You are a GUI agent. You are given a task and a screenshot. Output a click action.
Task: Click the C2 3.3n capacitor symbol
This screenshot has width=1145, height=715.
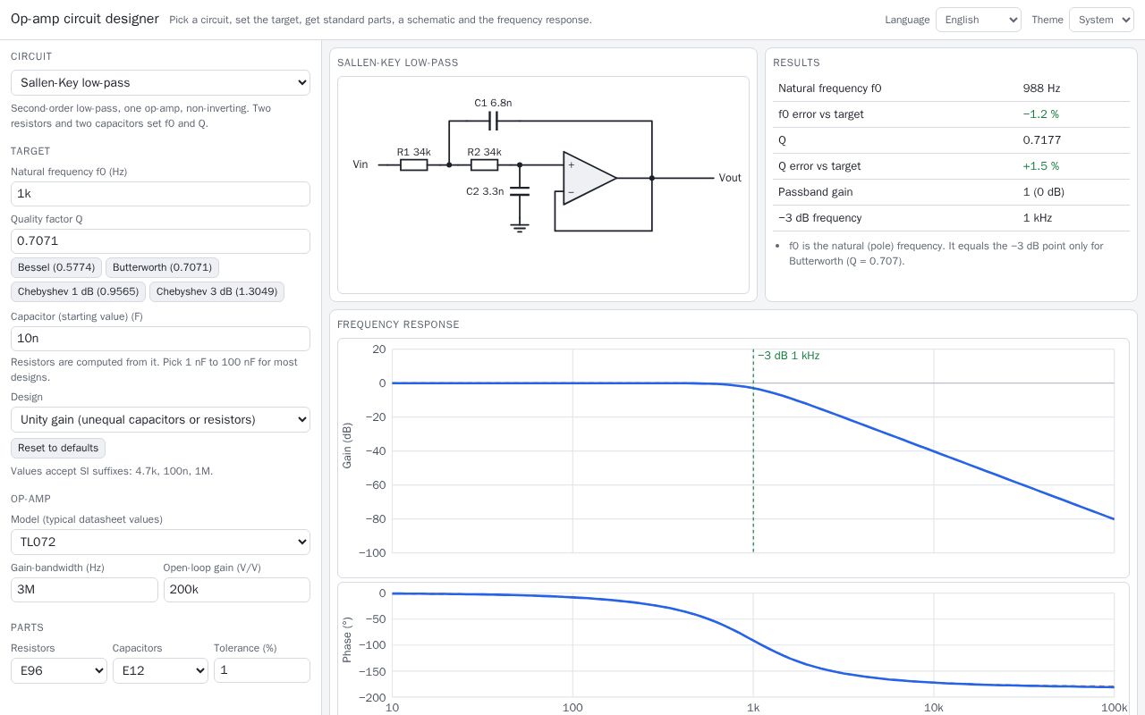click(520, 191)
